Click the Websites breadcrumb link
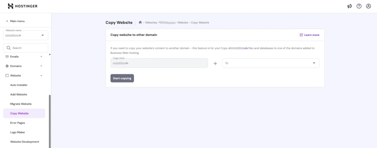Viewport: 377px width, 148px height. 151,22
